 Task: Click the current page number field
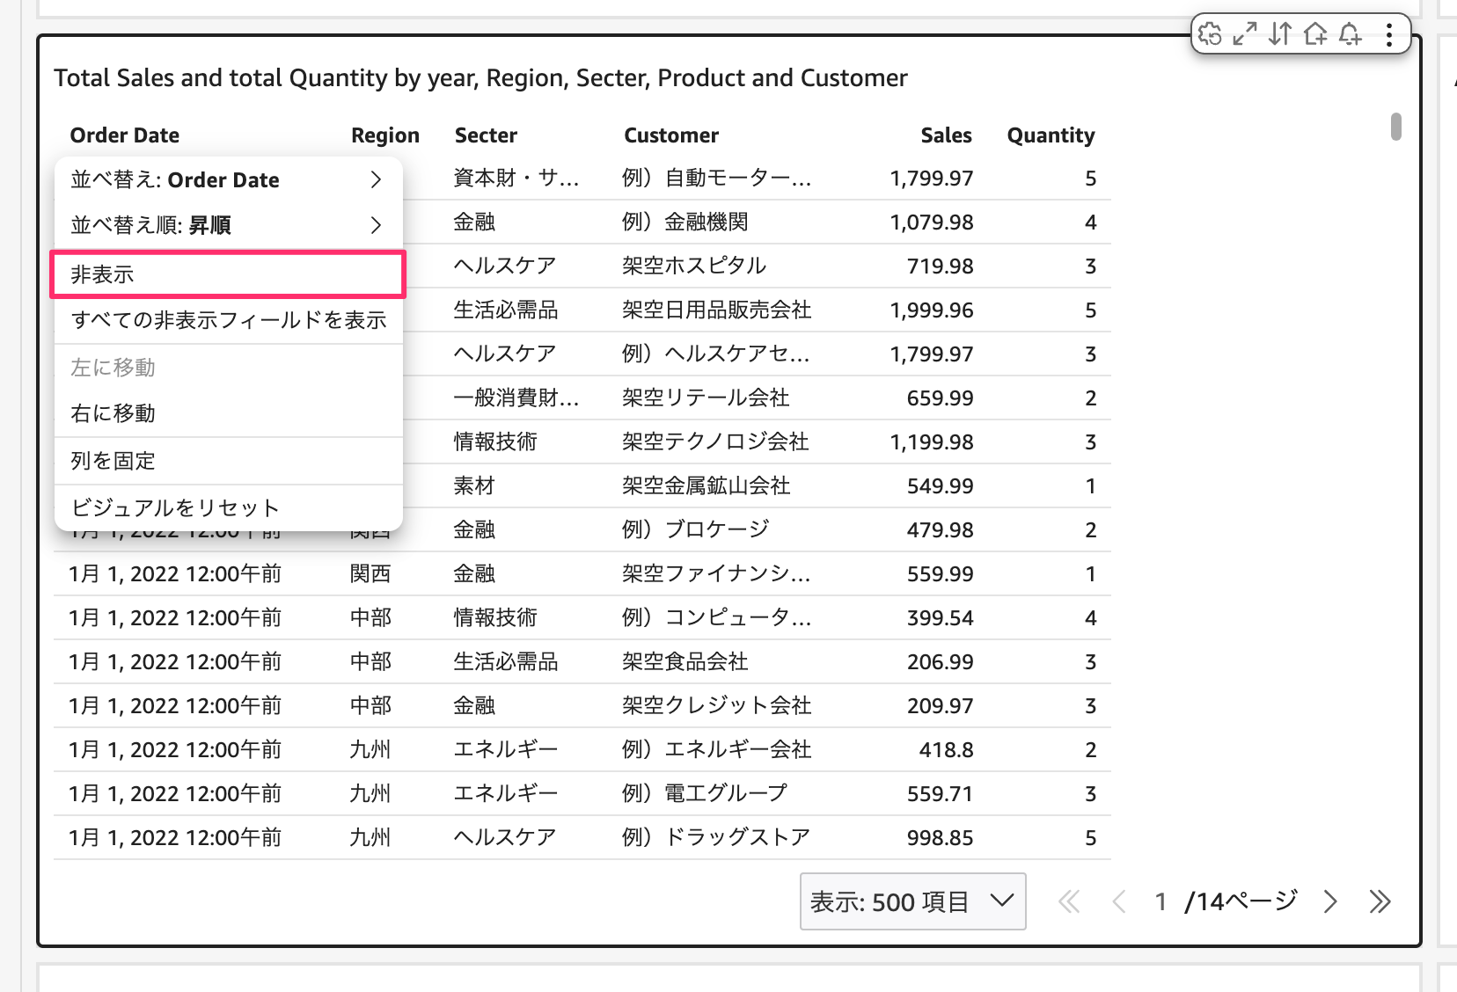[x=1160, y=901]
